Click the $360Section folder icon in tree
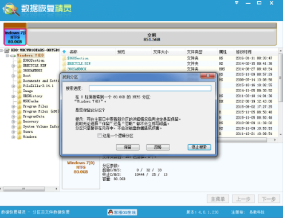283x218 pixels. pyautogui.click(x=19, y=61)
